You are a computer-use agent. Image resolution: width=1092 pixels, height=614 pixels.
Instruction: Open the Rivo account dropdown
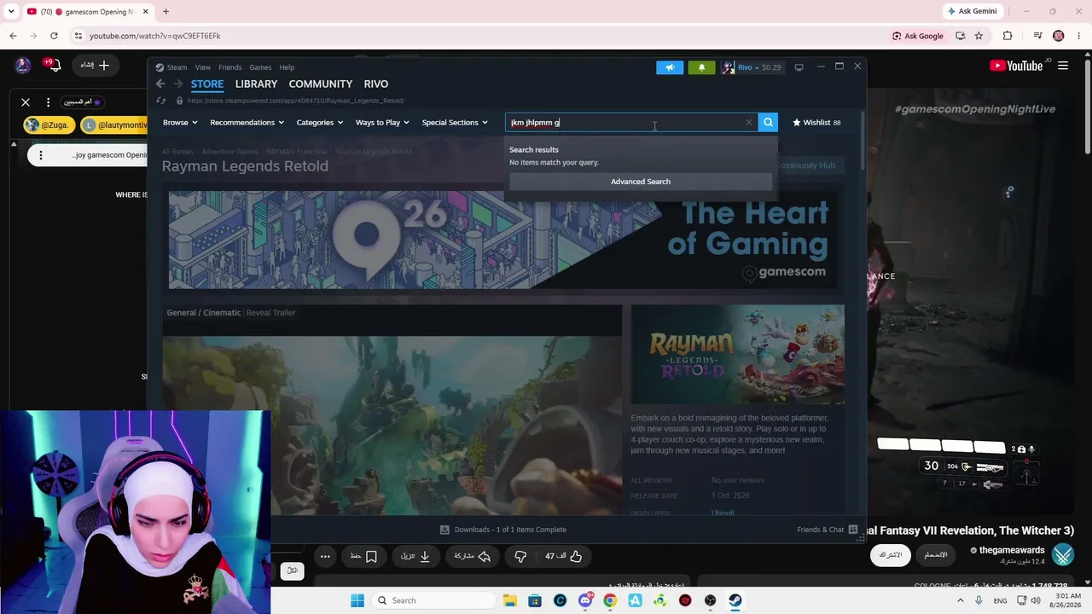[752, 67]
